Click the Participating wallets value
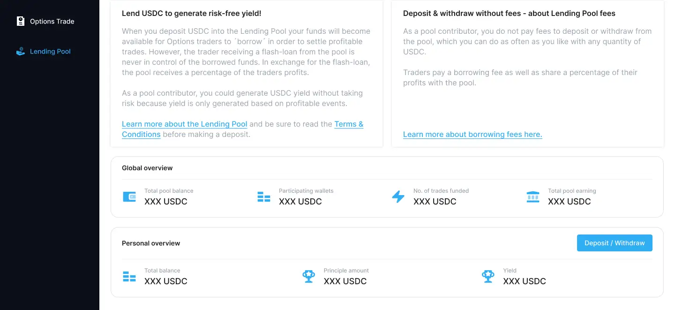Image resolution: width=675 pixels, height=310 pixels. [300, 202]
